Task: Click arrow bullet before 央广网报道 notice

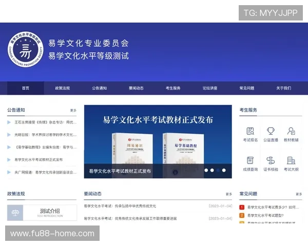Action: (9, 172)
